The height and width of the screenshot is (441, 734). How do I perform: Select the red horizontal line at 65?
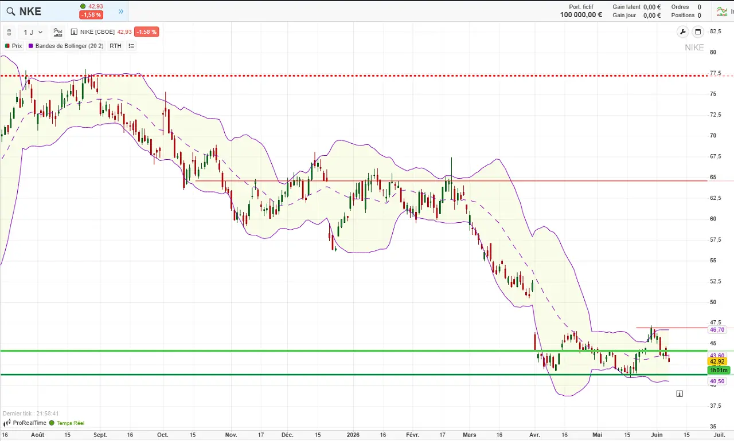(x=452, y=181)
